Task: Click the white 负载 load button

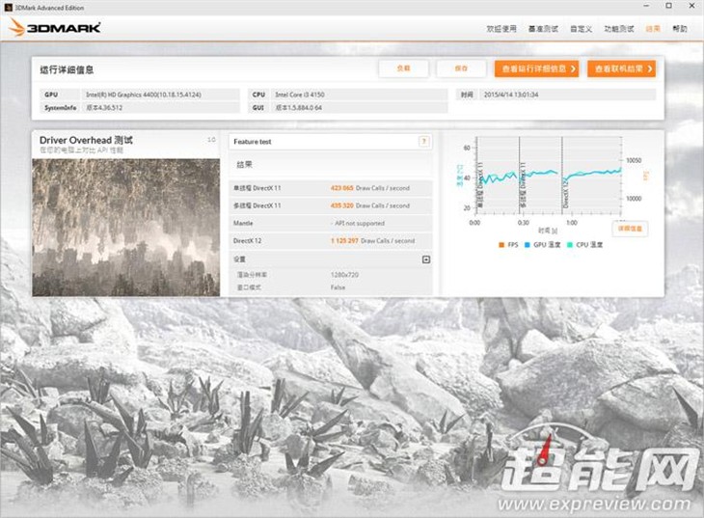Action: click(404, 68)
